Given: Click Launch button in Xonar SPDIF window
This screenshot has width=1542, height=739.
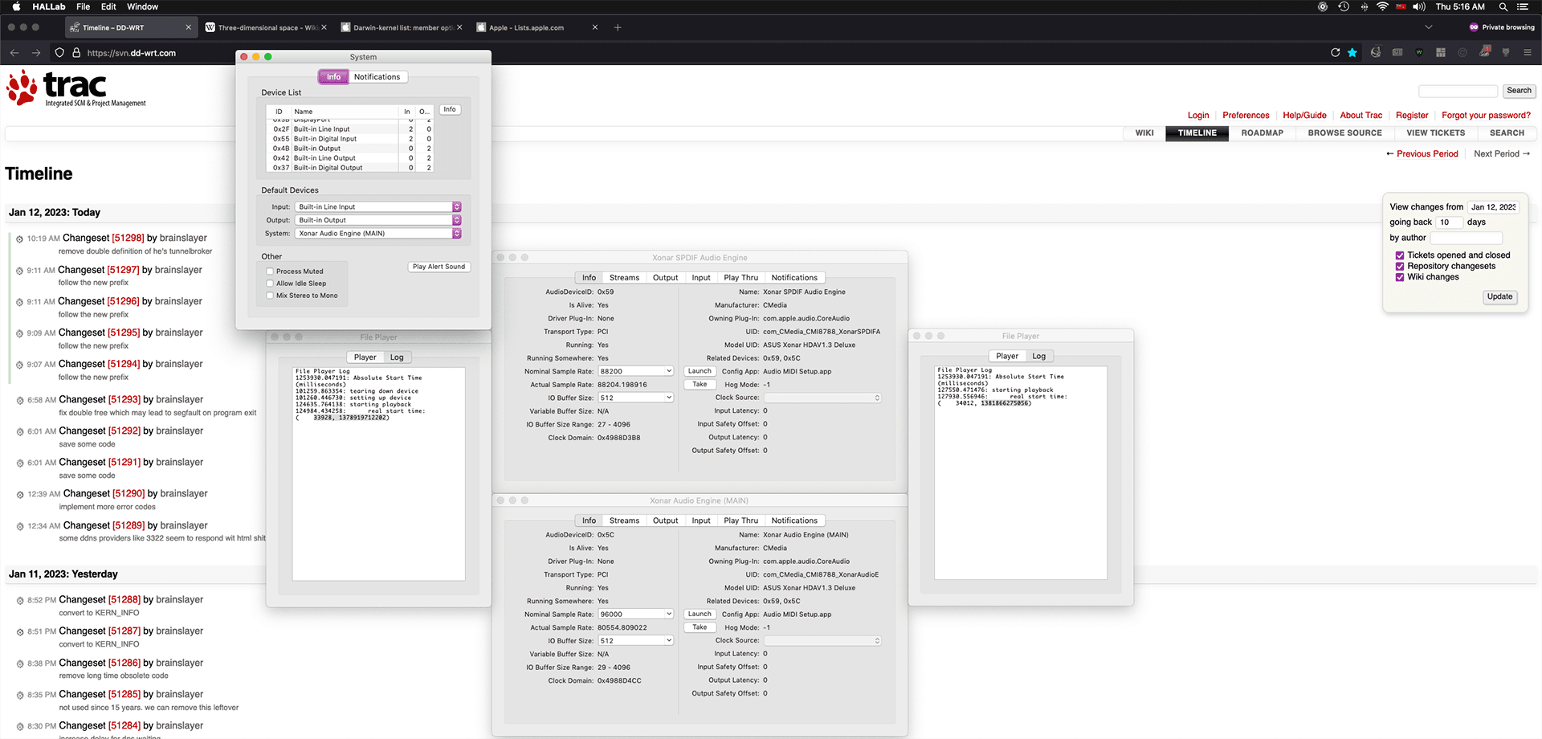Looking at the screenshot, I should (x=700, y=371).
